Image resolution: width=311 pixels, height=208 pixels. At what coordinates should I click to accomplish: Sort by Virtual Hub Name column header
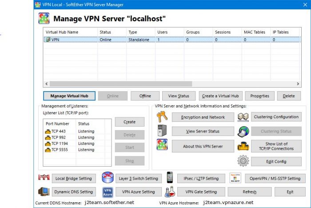coord(70,32)
